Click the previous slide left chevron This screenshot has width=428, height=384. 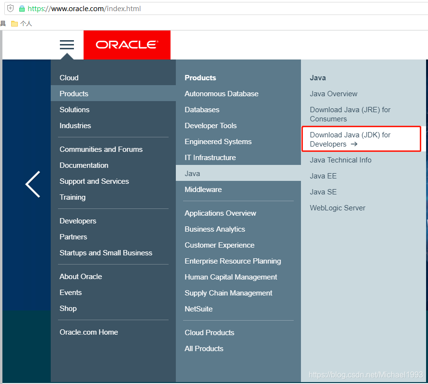pos(33,184)
